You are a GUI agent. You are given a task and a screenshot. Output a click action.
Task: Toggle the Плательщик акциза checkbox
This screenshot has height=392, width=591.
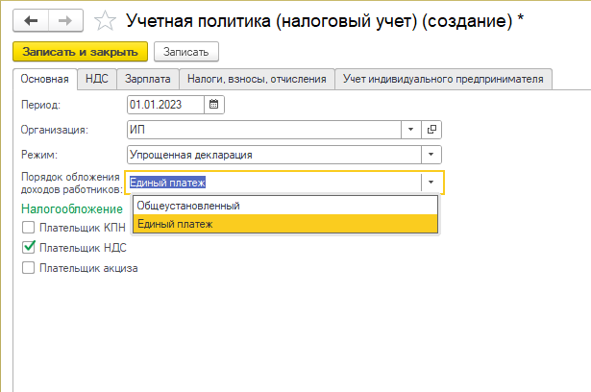[28, 268]
